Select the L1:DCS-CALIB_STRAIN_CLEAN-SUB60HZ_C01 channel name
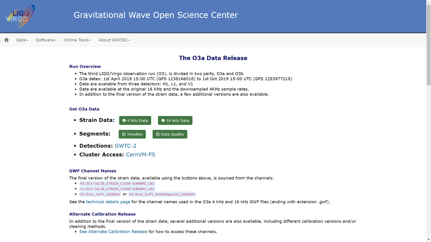The height and width of the screenshot is (242, 431). pos(117,189)
